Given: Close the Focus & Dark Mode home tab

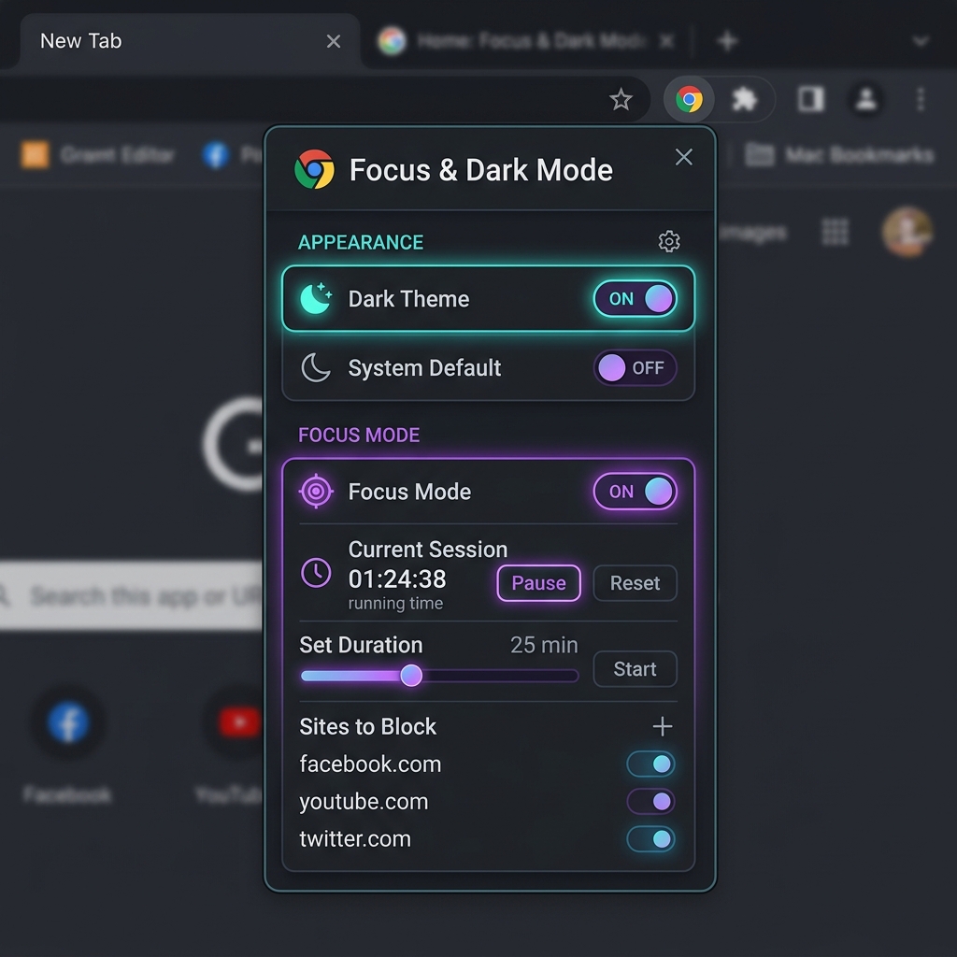Looking at the screenshot, I should [x=667, y=41].
